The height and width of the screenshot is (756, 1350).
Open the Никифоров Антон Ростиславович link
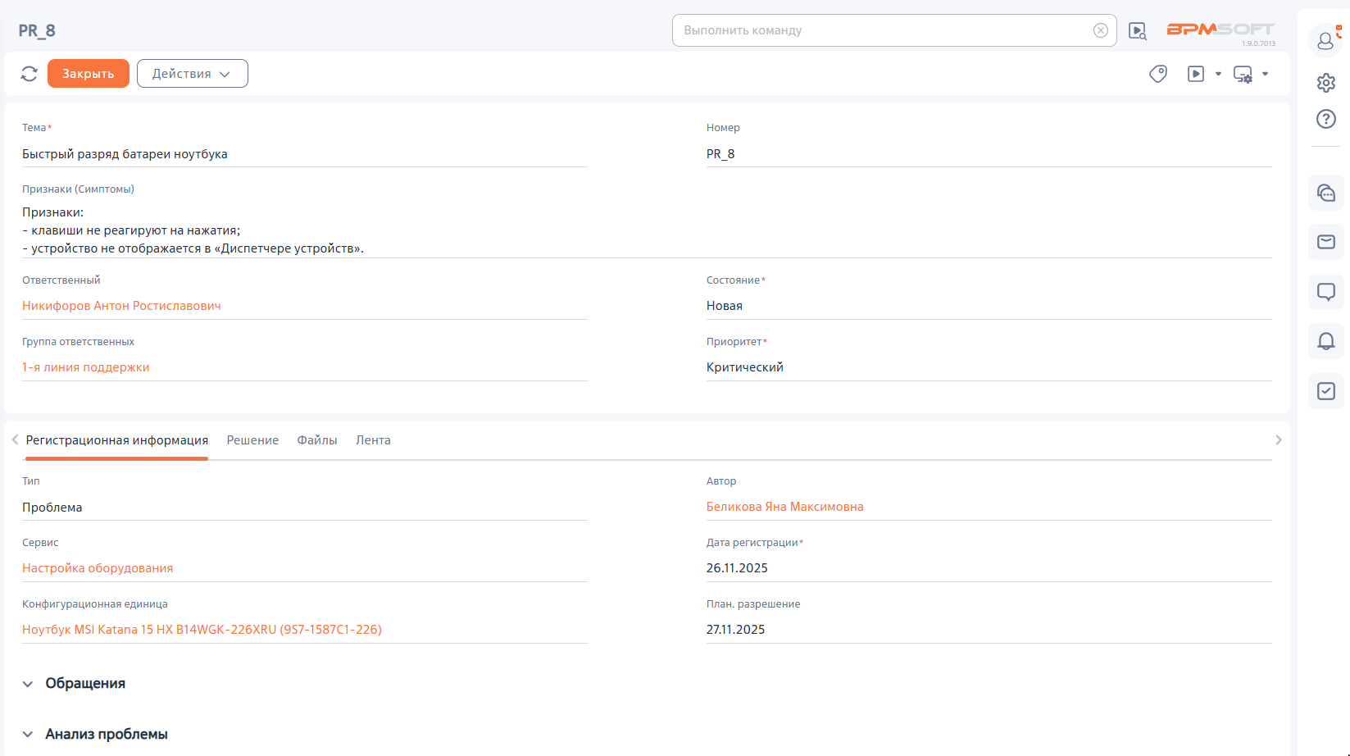point(121,306)
